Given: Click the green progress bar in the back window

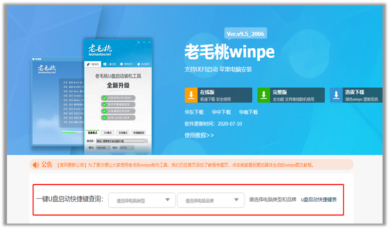Looking at the screenshot, I should click(69, 132).
